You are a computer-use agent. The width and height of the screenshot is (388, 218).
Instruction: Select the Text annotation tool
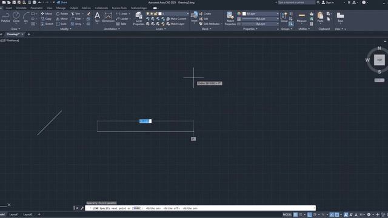click(97, 18)
